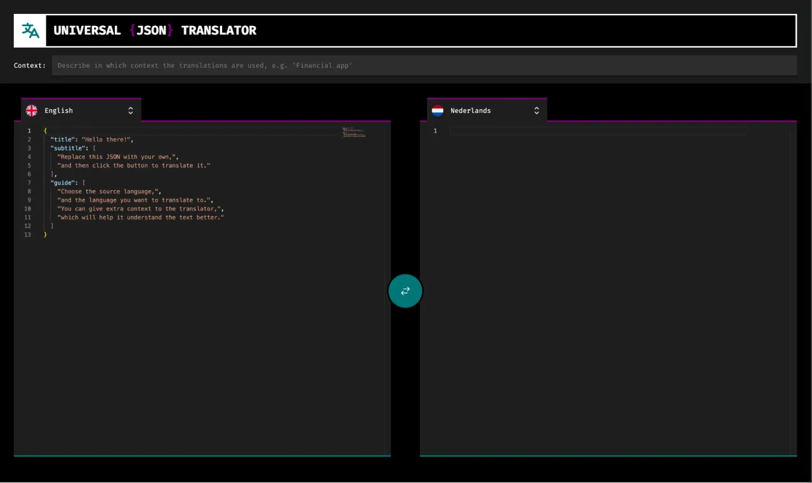The width and height of the screenshot is (812, 483).
Task: Click "and then click the button to translate it."
Action: 133,165
